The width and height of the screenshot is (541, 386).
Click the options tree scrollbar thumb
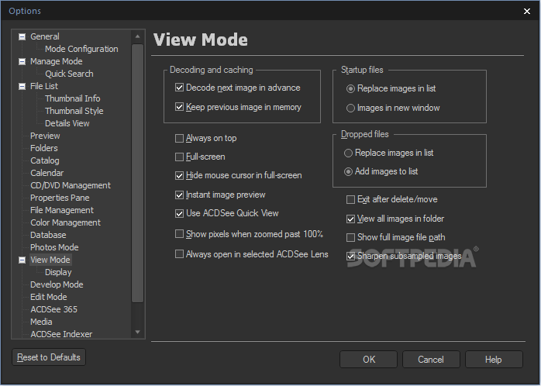point(138,173)
